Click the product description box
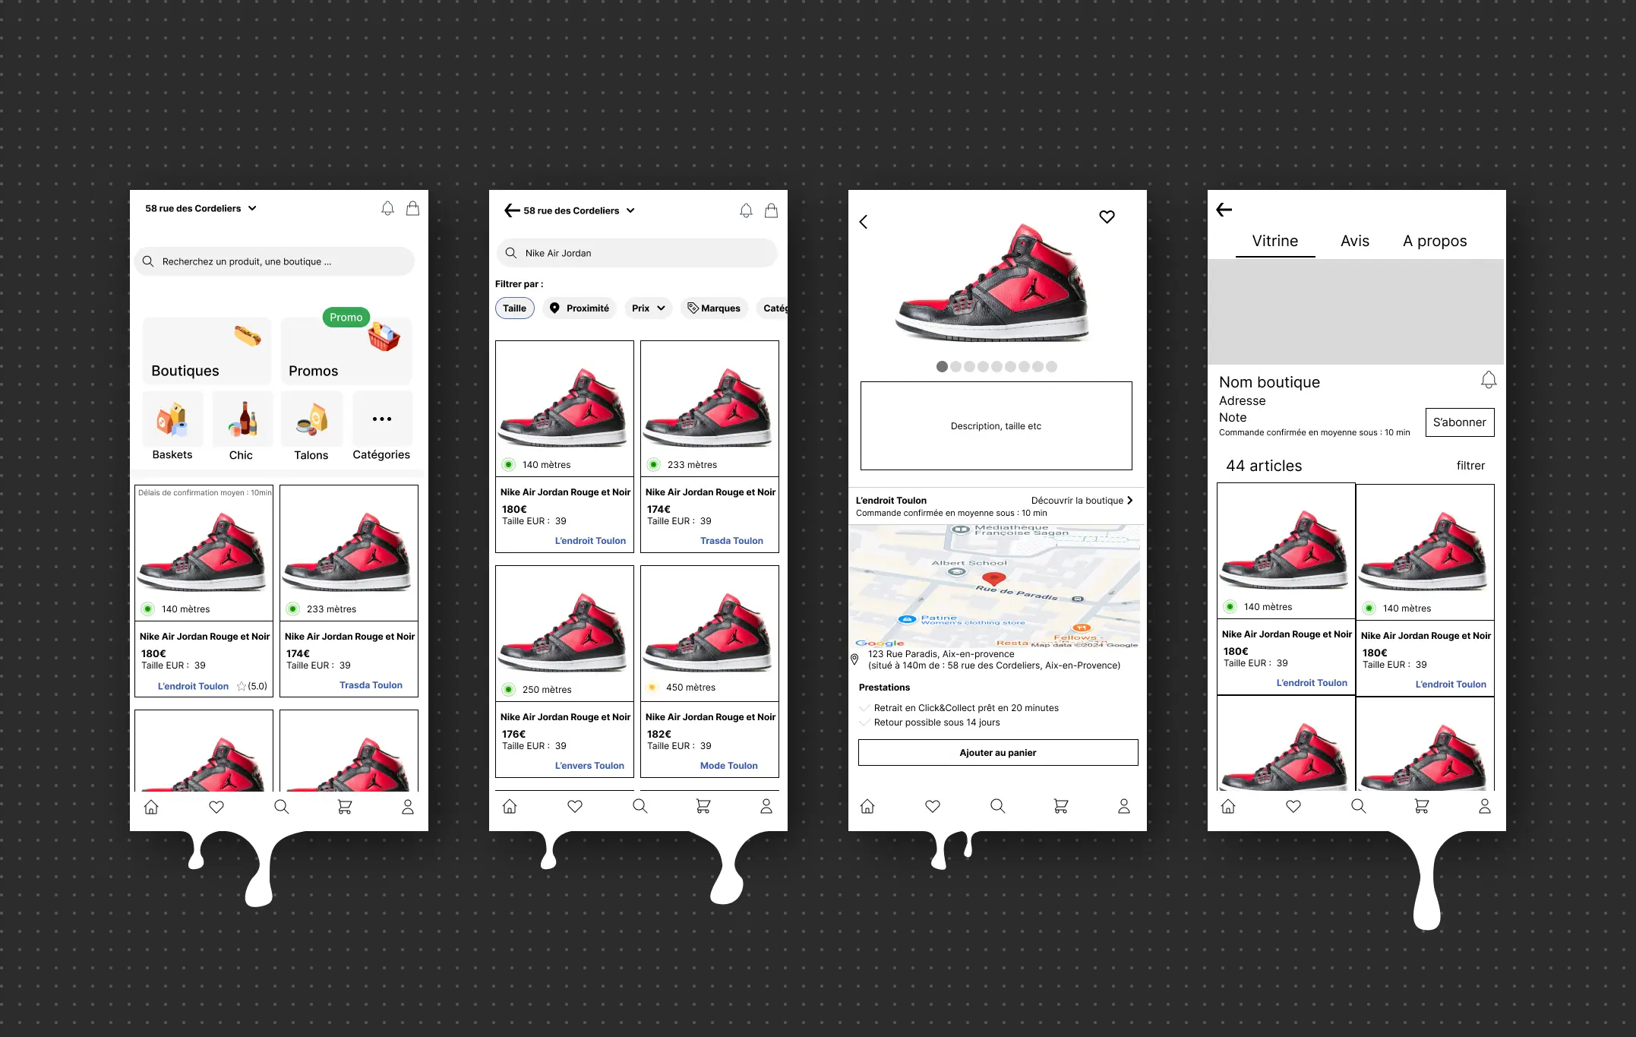Image resolution: width=1636 pixels, height=1037 pixels. [x=996, y=425]
